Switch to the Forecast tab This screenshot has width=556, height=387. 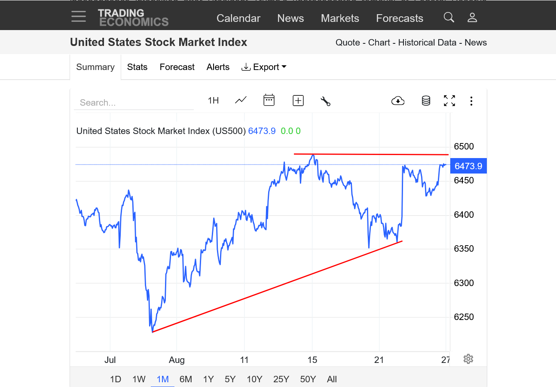click(x=177, y=67)
